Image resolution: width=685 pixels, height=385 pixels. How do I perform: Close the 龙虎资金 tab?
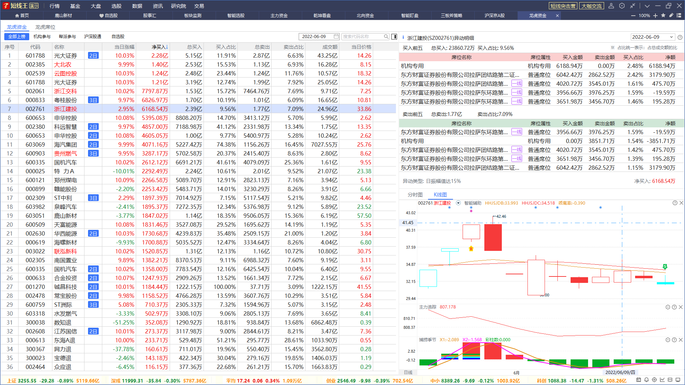557,16
